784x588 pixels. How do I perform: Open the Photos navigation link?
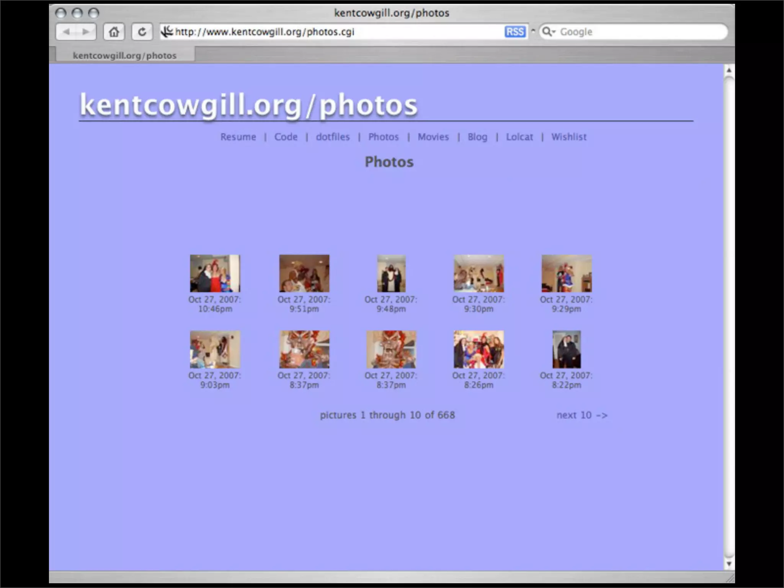[x=383, y=137]
